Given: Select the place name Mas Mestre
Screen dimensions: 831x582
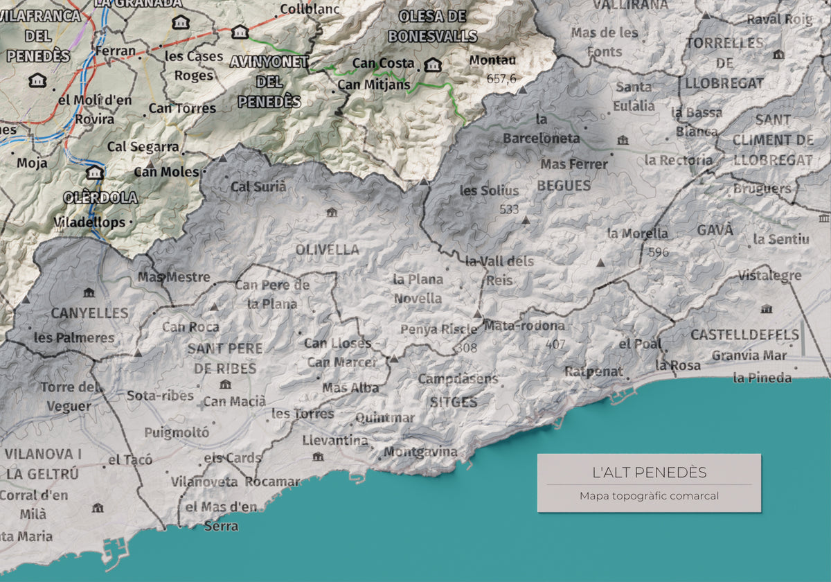Looking at the screenshot, I should [x=174, y=277].
